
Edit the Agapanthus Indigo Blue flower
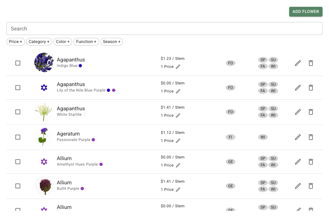tap(298, 63)
